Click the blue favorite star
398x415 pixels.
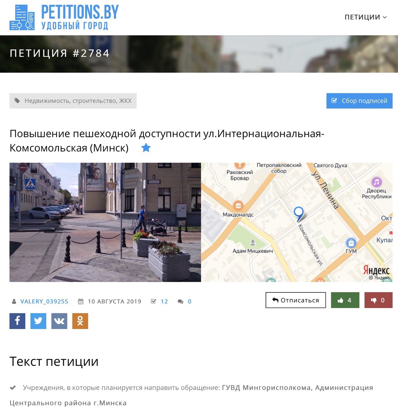[146, 148]
